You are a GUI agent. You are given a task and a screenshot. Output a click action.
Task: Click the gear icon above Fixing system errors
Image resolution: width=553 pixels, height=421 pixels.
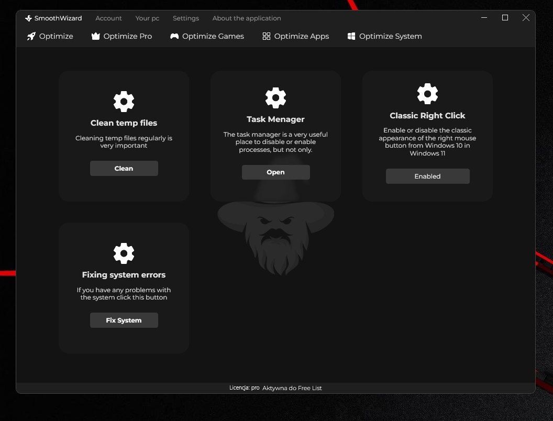click(124, 253)
